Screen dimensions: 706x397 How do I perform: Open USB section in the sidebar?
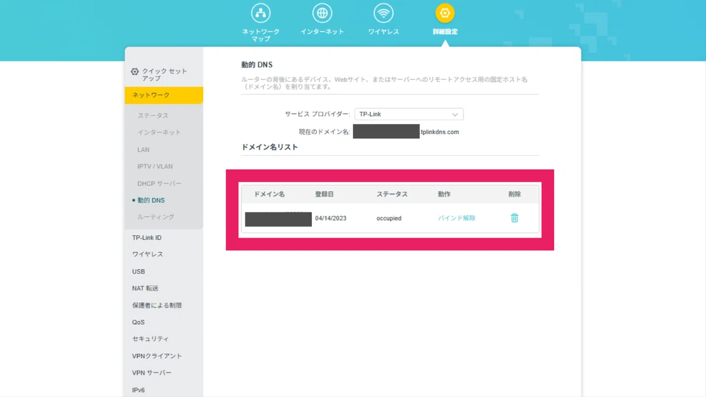[x=138, y=272]
